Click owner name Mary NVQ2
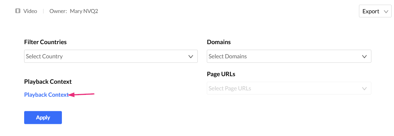The height and width of the screenshot is (136, 394). tap(84, 11)
